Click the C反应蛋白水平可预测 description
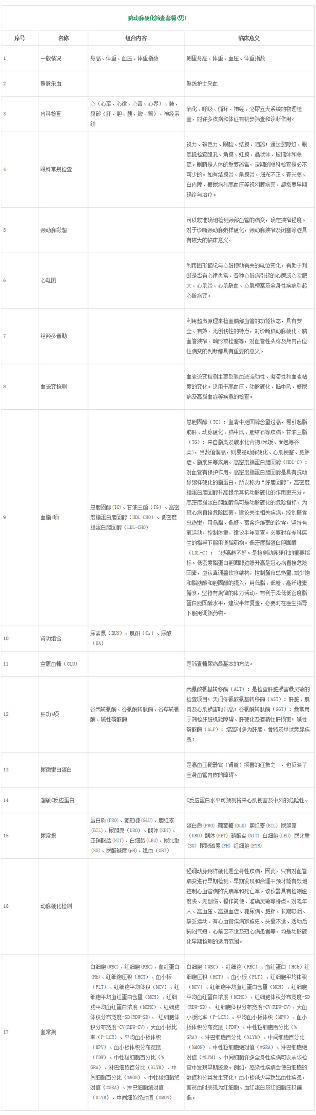Screen dimensions: 316x1115 [247, 800]
